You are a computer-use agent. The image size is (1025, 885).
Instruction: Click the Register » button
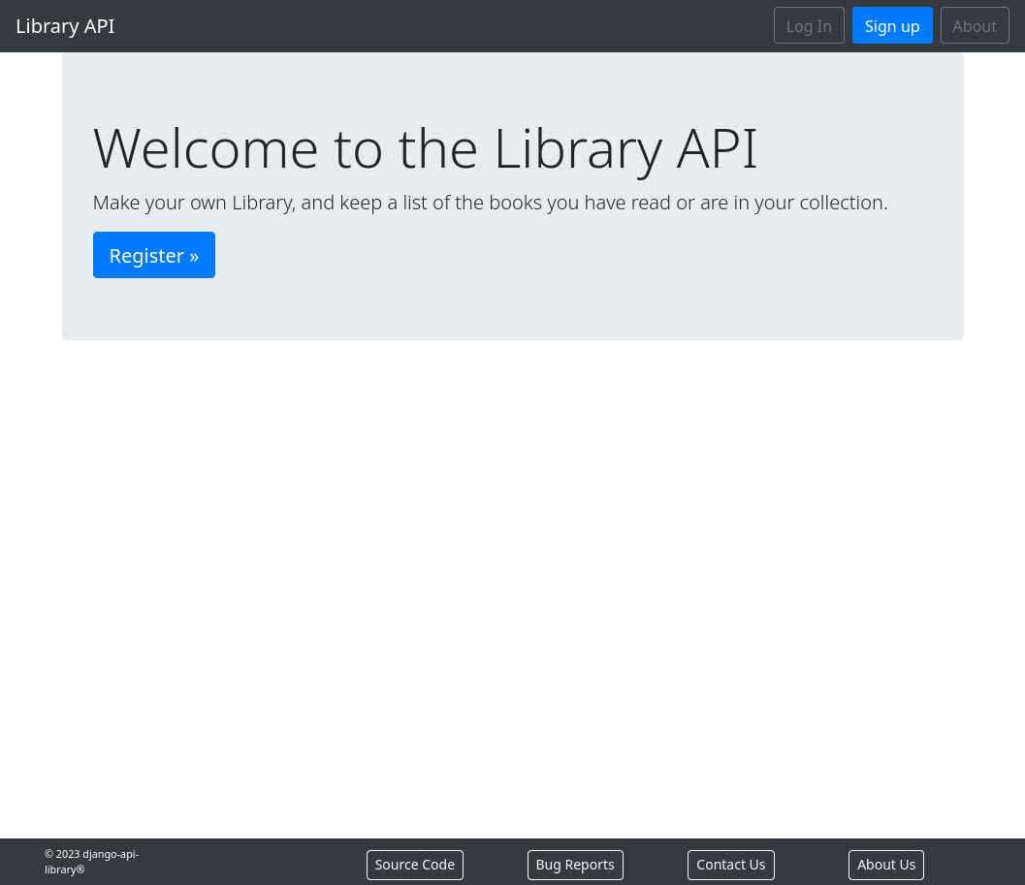tap(153, 255)
